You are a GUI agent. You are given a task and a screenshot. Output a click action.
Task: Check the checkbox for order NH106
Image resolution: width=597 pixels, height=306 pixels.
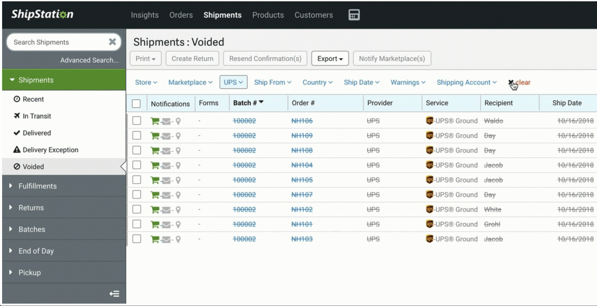136,121
